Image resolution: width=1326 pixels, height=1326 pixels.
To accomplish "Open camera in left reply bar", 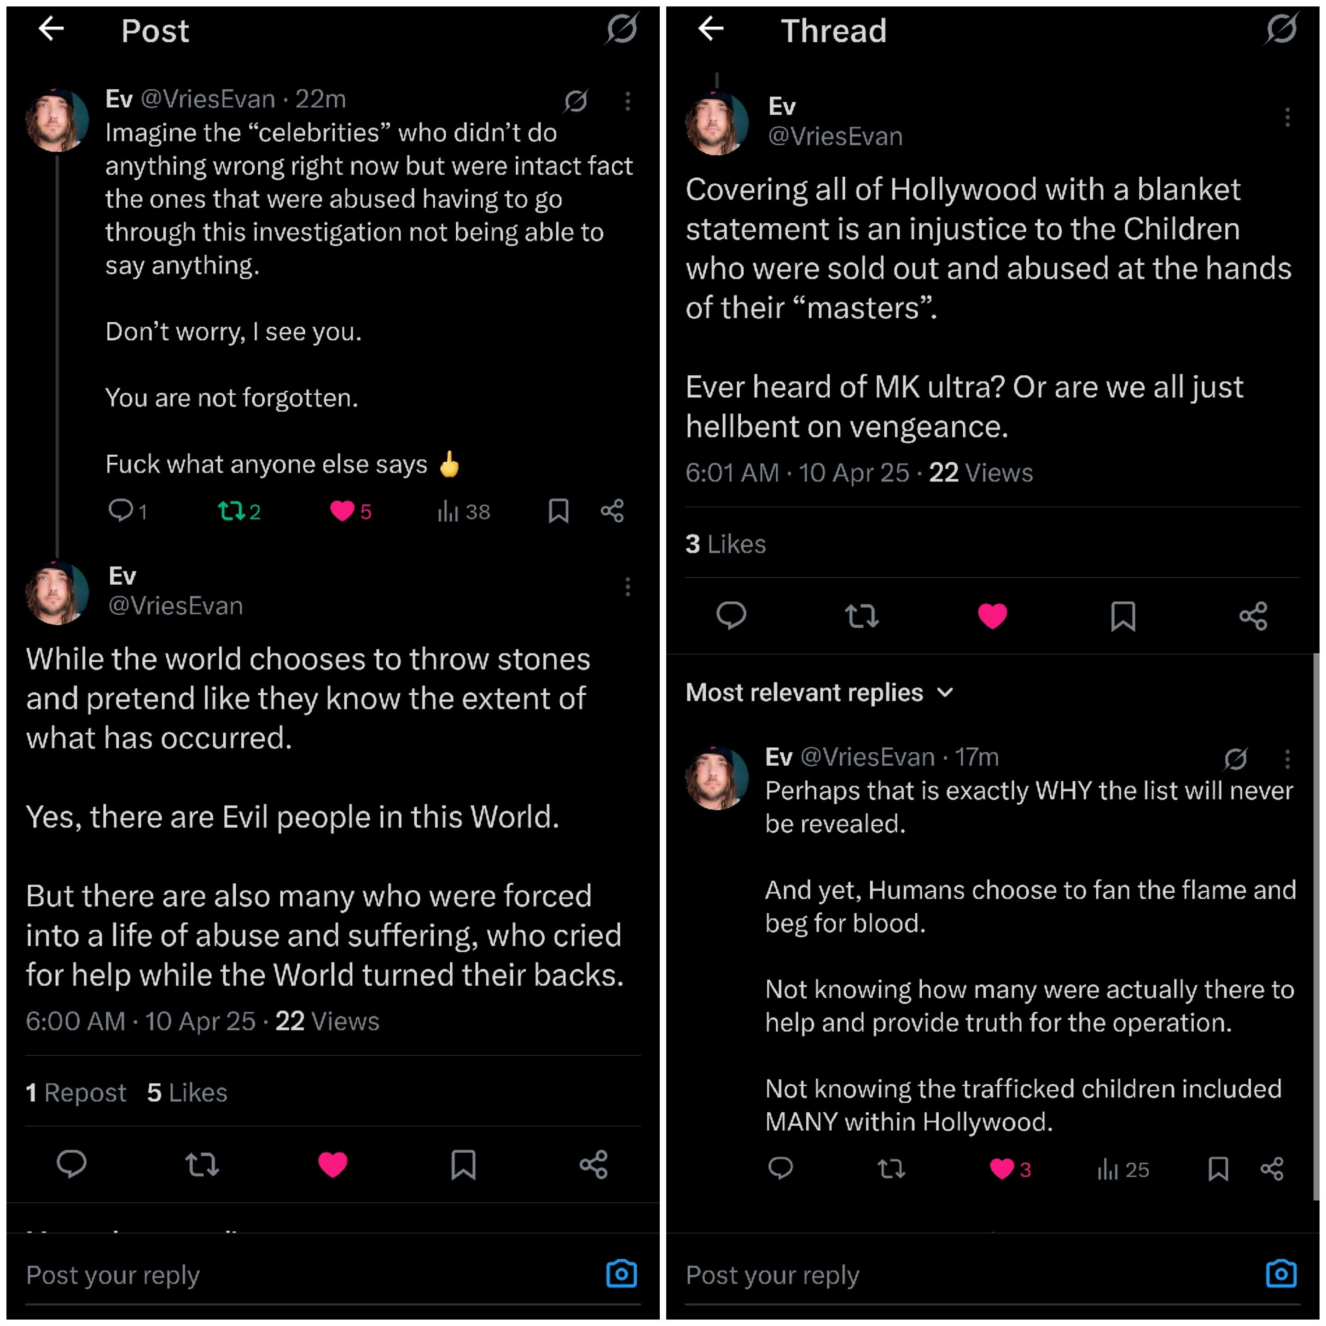I will click(x=621, y=1274).
